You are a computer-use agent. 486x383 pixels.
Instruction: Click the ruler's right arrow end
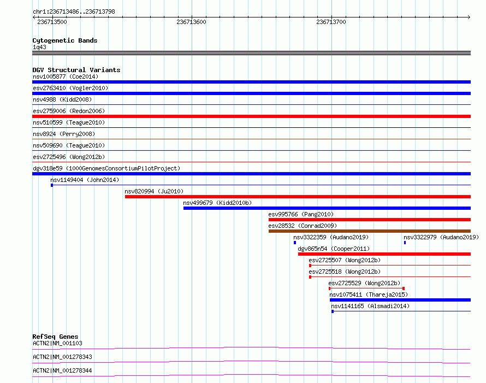tap(469, 17)
